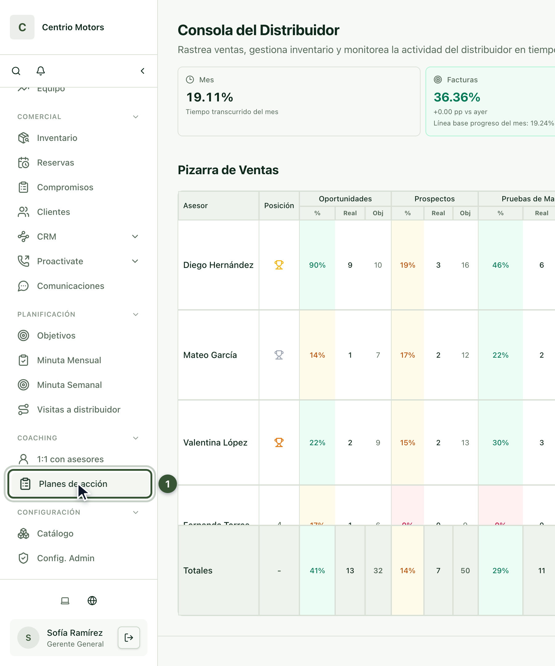Collapse the COMERCIAL section

136,117
